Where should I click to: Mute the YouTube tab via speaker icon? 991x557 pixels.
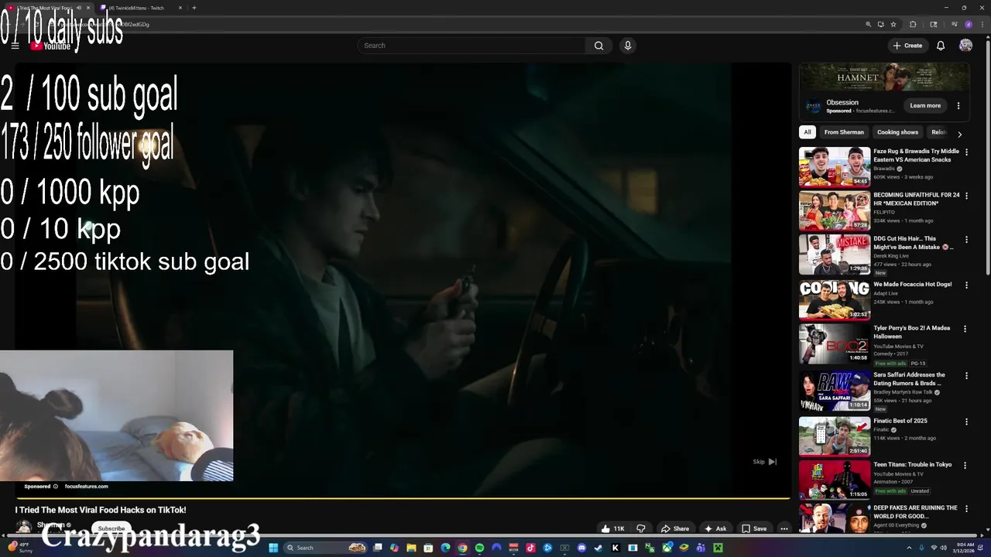point(78,8)
